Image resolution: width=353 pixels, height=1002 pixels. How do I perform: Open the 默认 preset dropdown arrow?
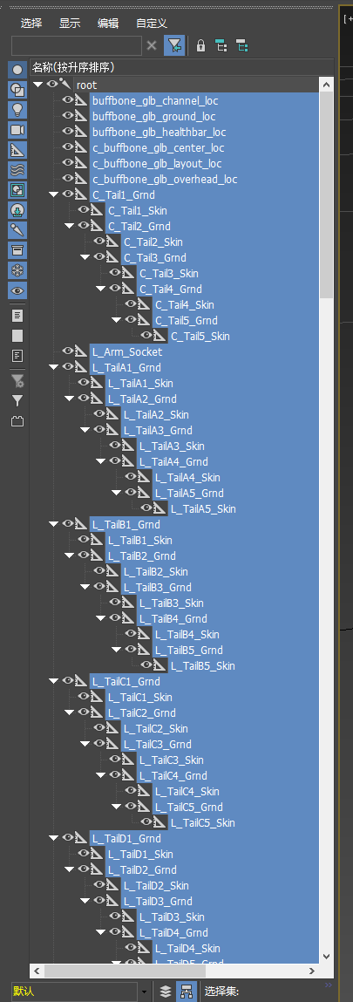point(144,992)
